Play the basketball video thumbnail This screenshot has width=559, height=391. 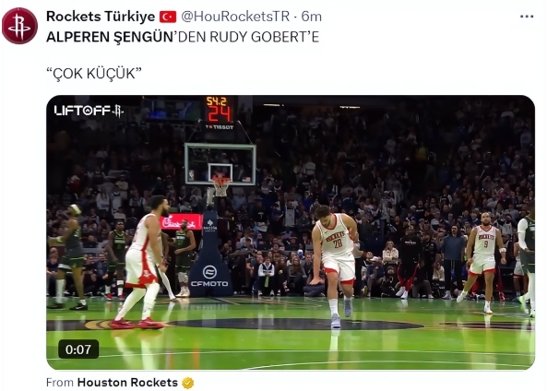point(291,232)
